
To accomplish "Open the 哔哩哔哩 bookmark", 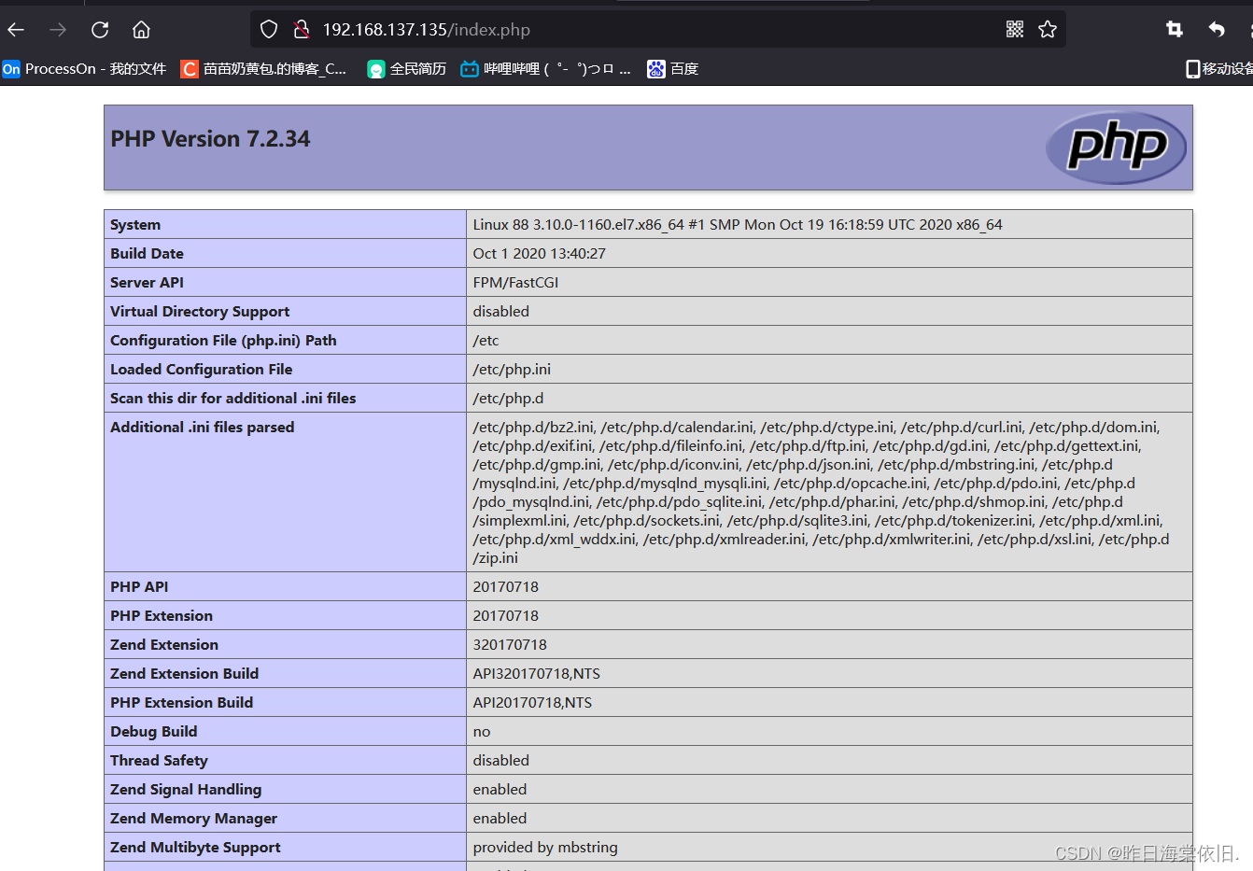I will click(x=545, y=69).
